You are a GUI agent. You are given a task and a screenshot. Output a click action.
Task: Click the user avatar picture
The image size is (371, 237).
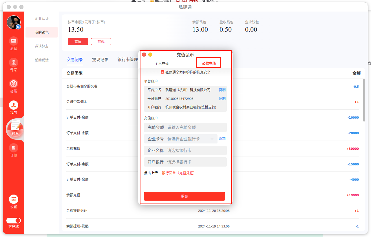pos(14,22)
